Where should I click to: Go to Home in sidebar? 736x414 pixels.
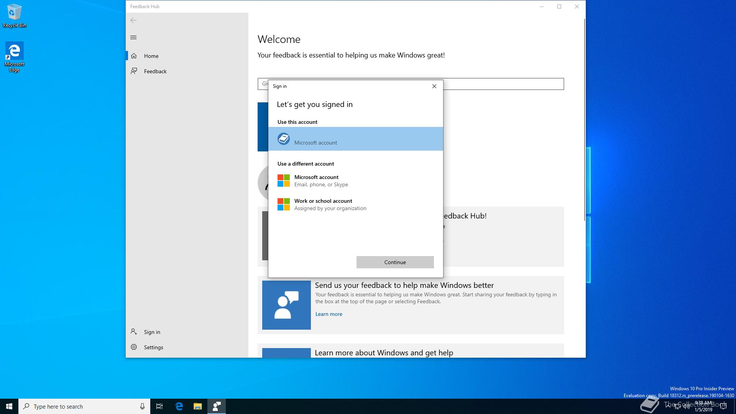[151, 56]
